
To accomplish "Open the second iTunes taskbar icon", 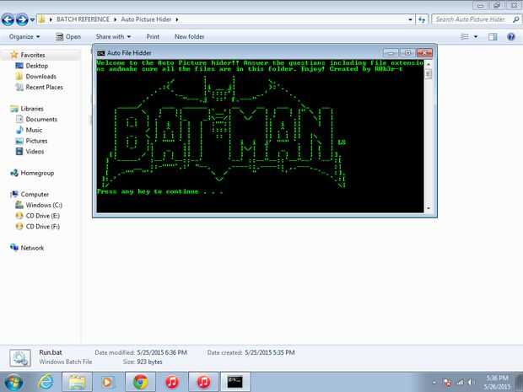I will tap(203, 382).
